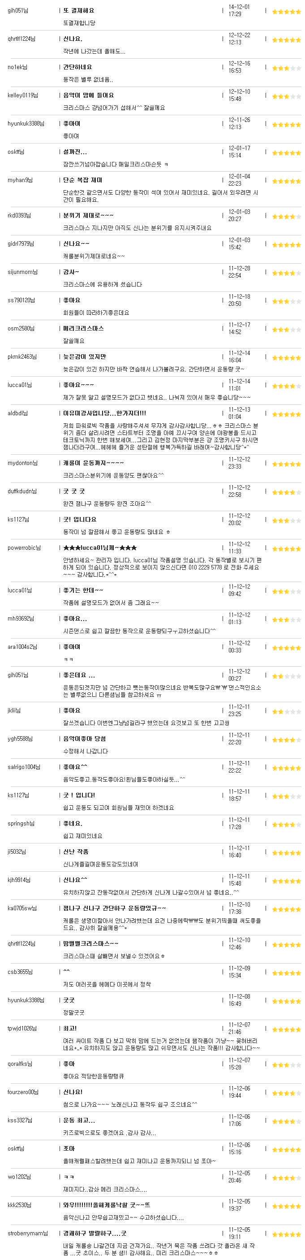This screenshot has height=1260, width=305.
Task: Click the star rating on no1ek's review
Action: [286, 69]
